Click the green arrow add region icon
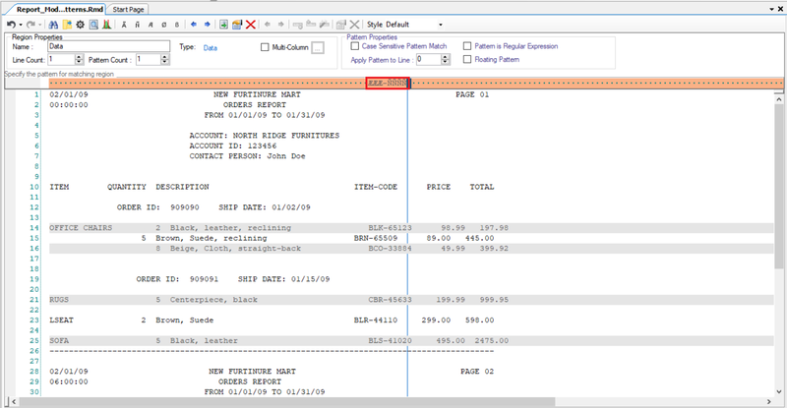Screen dimensions: 787x408 click(224, 24)
